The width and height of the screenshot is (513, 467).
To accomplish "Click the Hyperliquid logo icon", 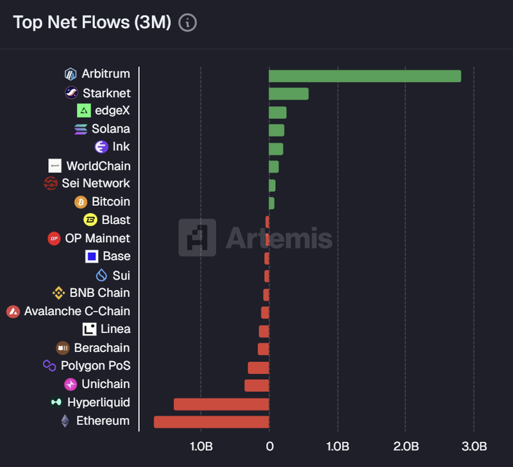I will 56,403.
